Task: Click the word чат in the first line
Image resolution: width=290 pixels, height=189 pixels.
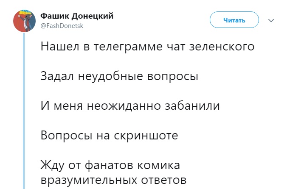Action: point(176,47)
